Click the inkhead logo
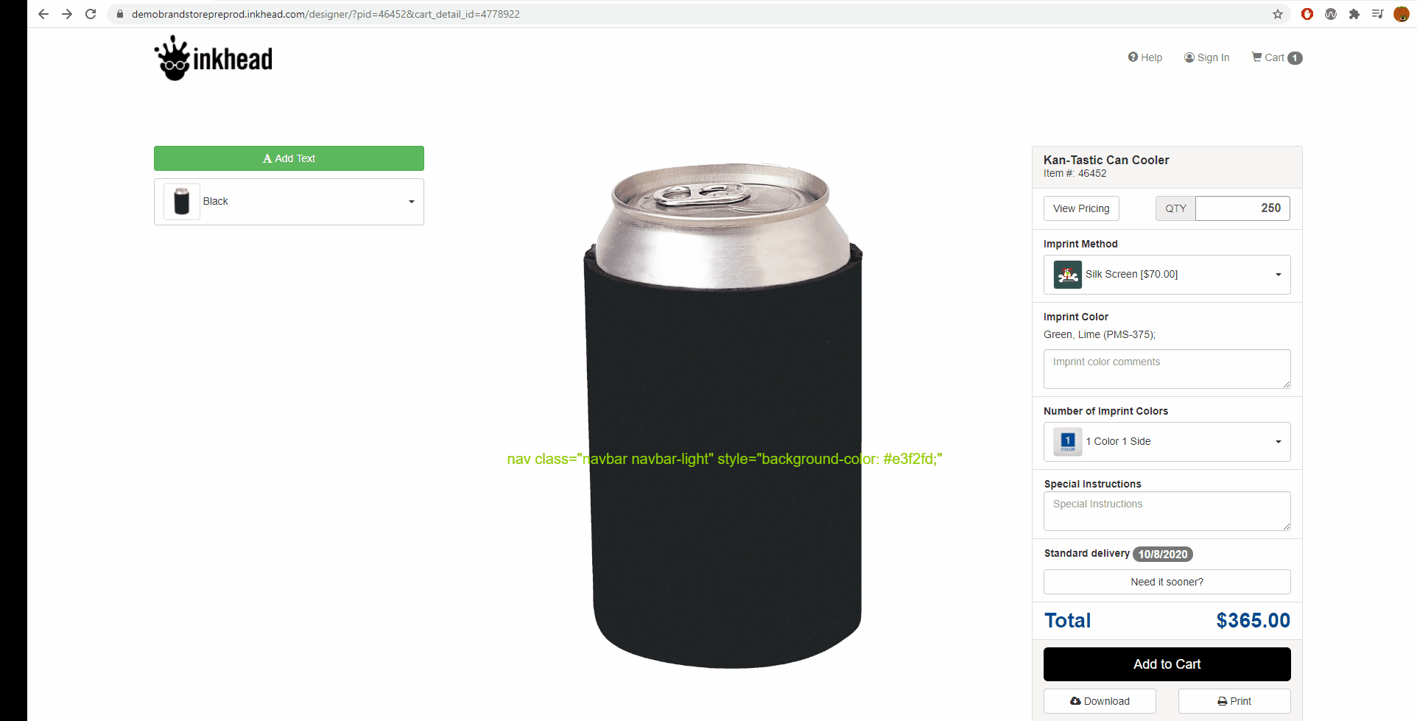 click(x=214, y=58)
